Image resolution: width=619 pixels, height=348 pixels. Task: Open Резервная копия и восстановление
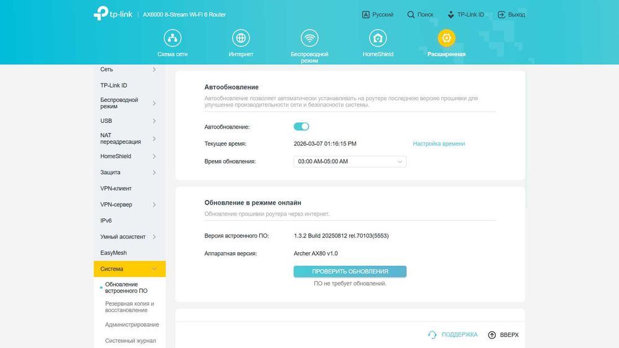[x=129, y=307]
